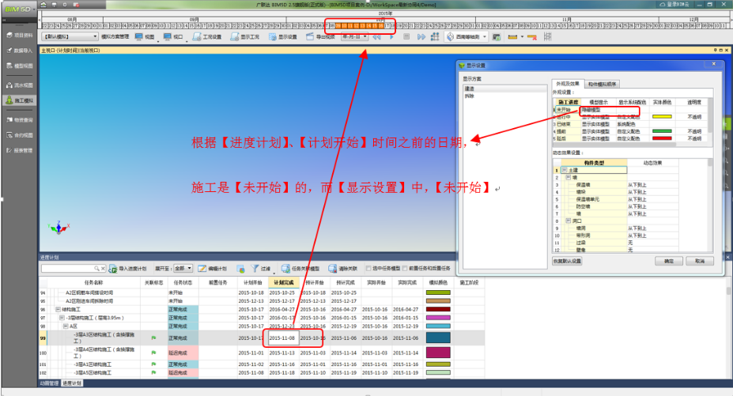Click 模拟方案管理 in the toolbar
Viewport: 733px width, 396px height.
115,36
